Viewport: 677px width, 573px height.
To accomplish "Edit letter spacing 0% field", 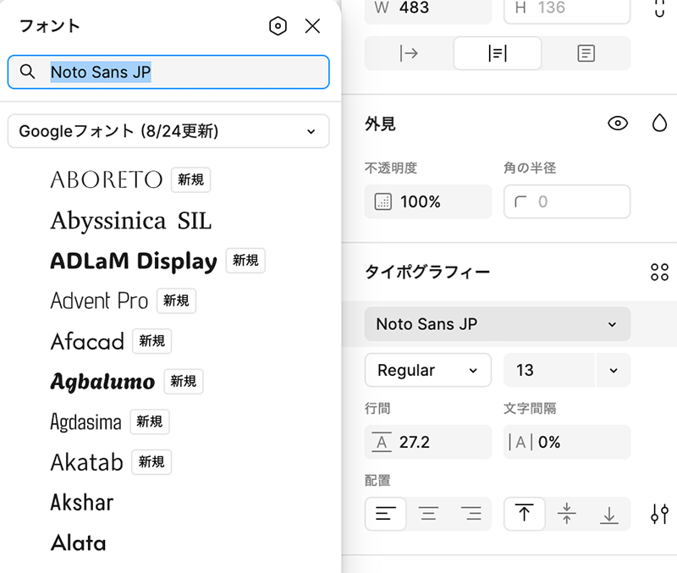I will pyautogui.click(x=567, y=442).
